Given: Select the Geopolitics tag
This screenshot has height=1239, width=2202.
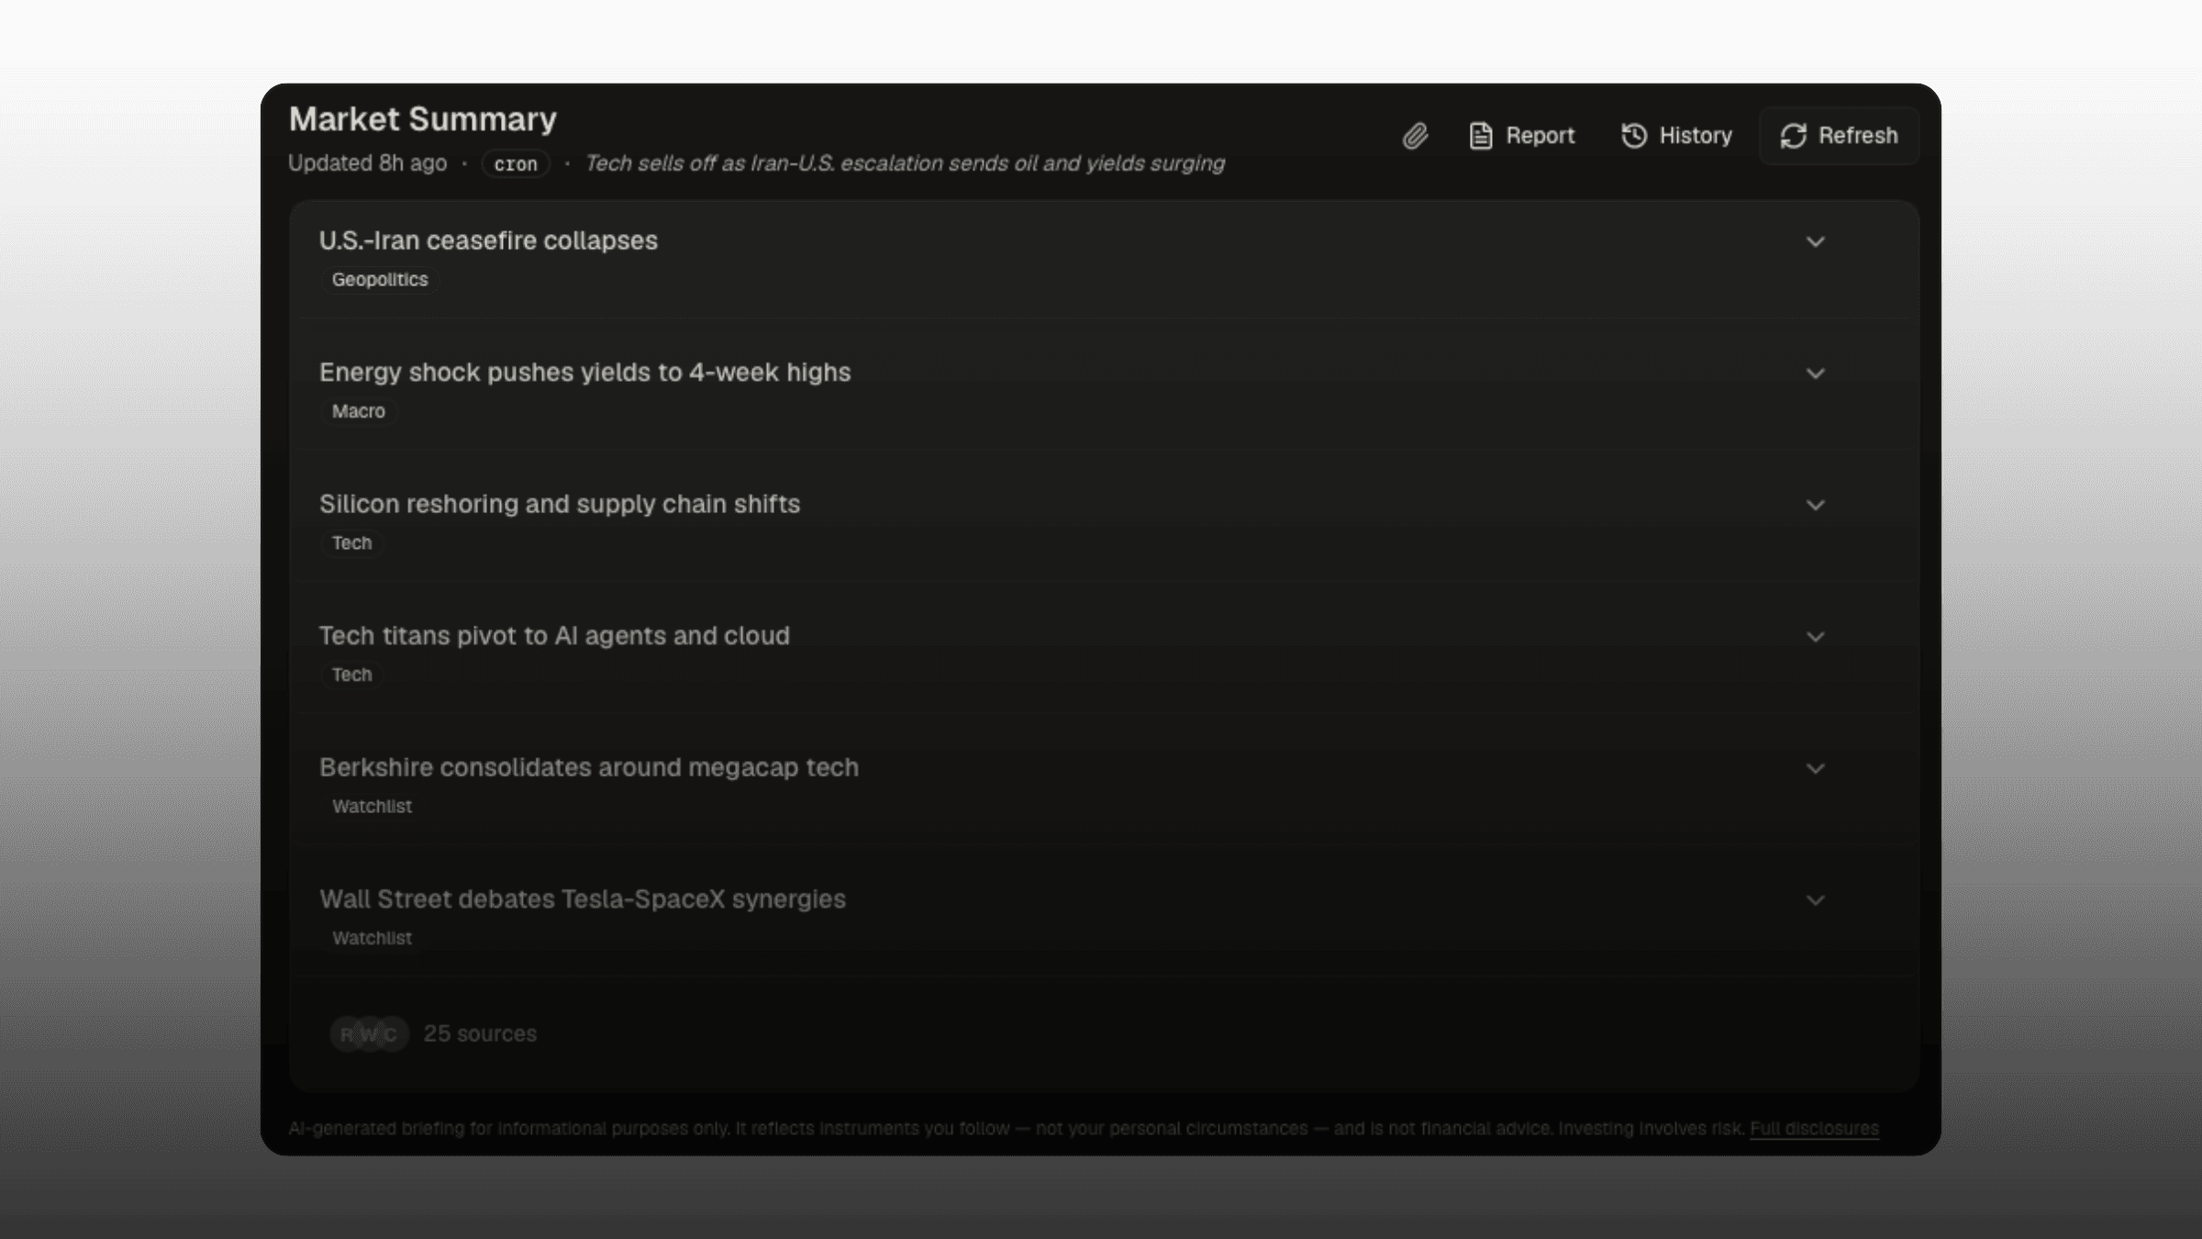Looking at the screenshot, I should click(380, 280).
